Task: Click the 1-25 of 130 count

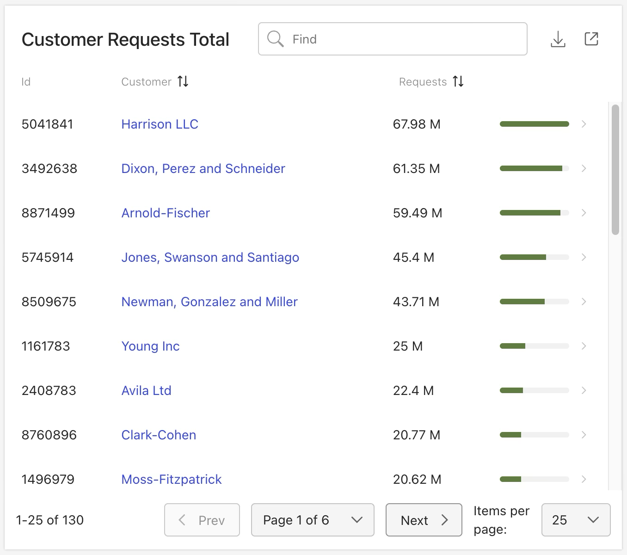Action: click(50, 520)
